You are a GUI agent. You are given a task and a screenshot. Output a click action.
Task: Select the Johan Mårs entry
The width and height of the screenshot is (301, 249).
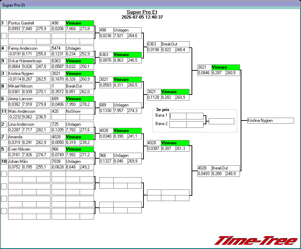29,161
